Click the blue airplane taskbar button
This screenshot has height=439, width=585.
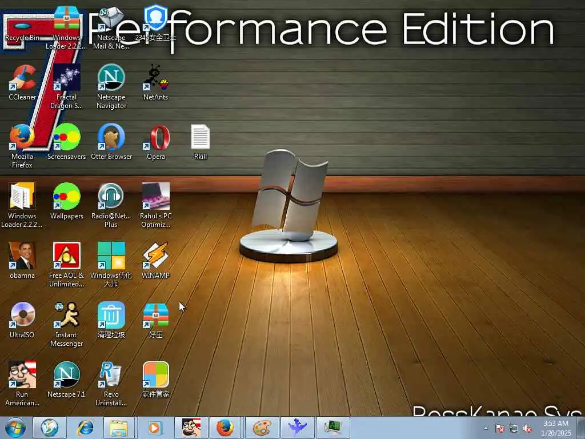tap(297, 428)
